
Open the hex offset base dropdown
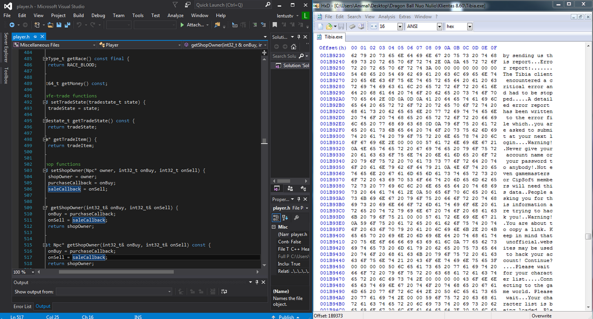click(470, 26)
